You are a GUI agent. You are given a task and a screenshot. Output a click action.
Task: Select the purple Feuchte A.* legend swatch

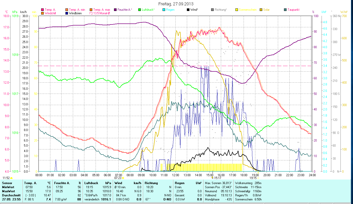click(x=116, y=10)
